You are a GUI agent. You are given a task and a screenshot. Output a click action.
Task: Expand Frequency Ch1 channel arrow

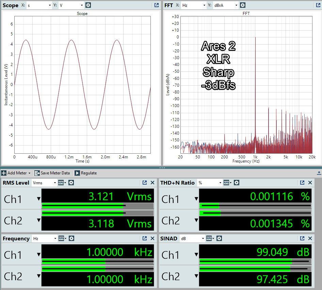point(38,255)
